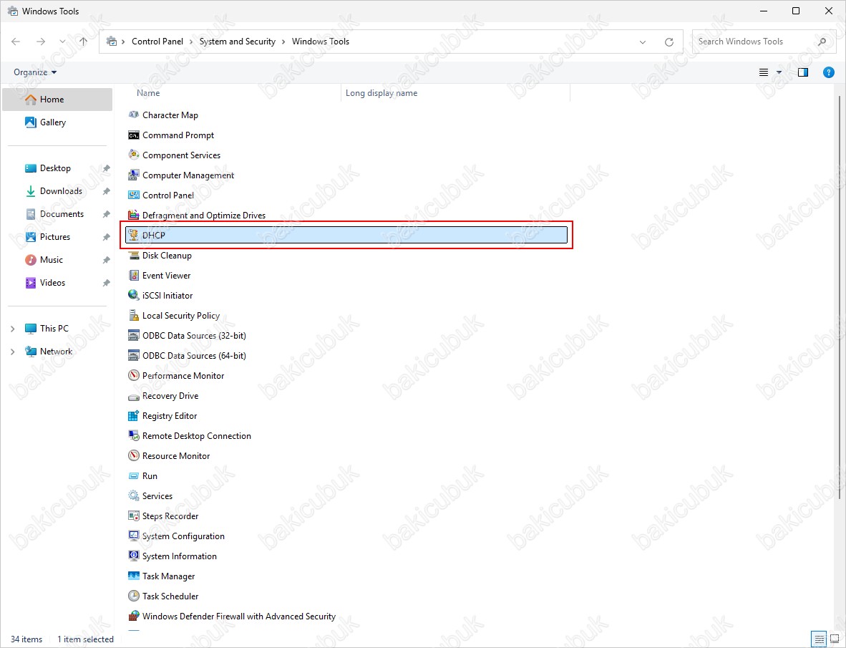Expand the chevron after System and Security breadcrumb
This screenshot has width=846, height=648.
coord(284,42)
